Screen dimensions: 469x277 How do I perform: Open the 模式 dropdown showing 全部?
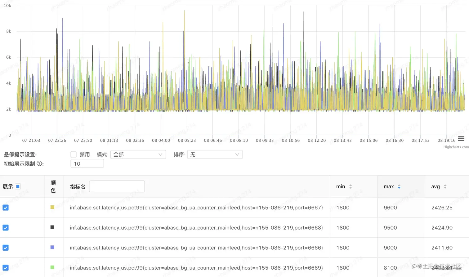[138, 154]
